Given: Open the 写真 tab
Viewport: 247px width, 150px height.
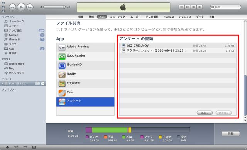Looking at the screenshot, I should [211, 17].
